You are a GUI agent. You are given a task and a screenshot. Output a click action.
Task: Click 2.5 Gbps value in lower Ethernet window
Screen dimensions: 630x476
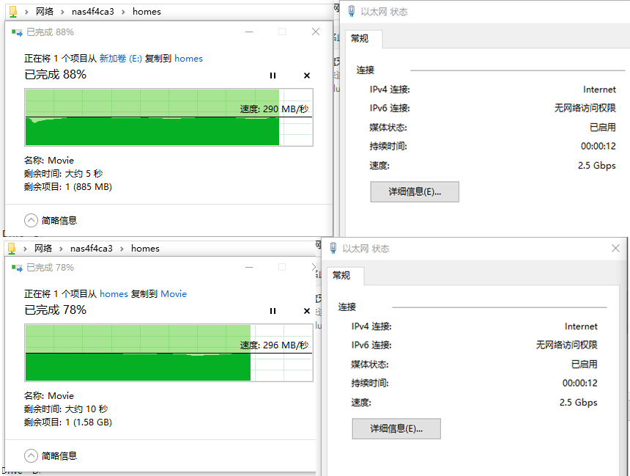578,403
